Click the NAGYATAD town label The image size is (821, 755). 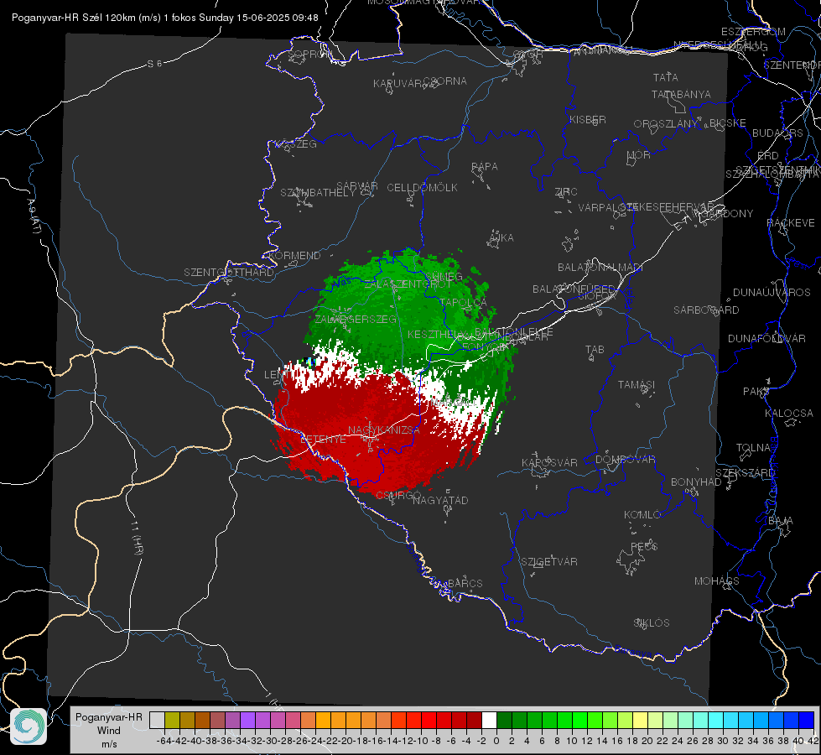[440, 500]
